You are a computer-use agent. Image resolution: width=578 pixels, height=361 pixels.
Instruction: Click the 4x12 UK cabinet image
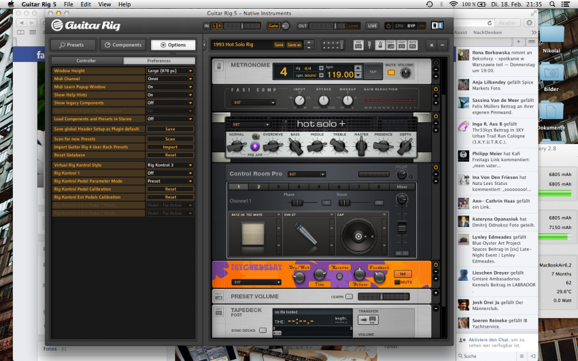[x=252, y=234]
